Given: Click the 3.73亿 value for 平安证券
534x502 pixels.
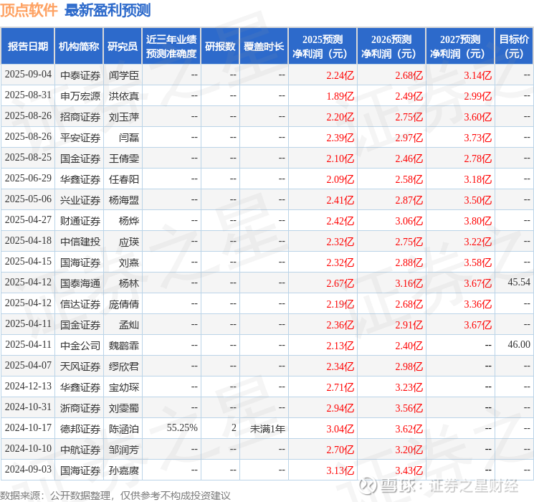Looking at the screenshot, I should [478, 138].
